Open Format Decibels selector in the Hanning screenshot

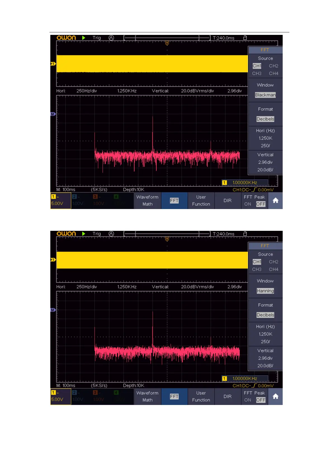(x=265, y=310)
